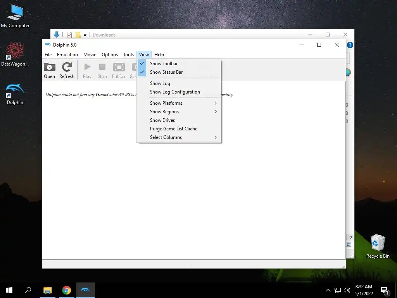Image resolution: width=397 pixels, height=298 pixels.
Task: Select the Recycle Bin desktop icon
Action: (378, 246)
